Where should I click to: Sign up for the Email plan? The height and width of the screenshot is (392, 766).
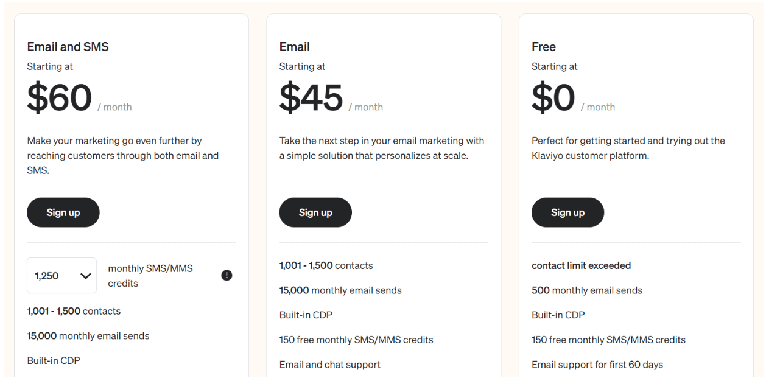[x=315, y=212]
